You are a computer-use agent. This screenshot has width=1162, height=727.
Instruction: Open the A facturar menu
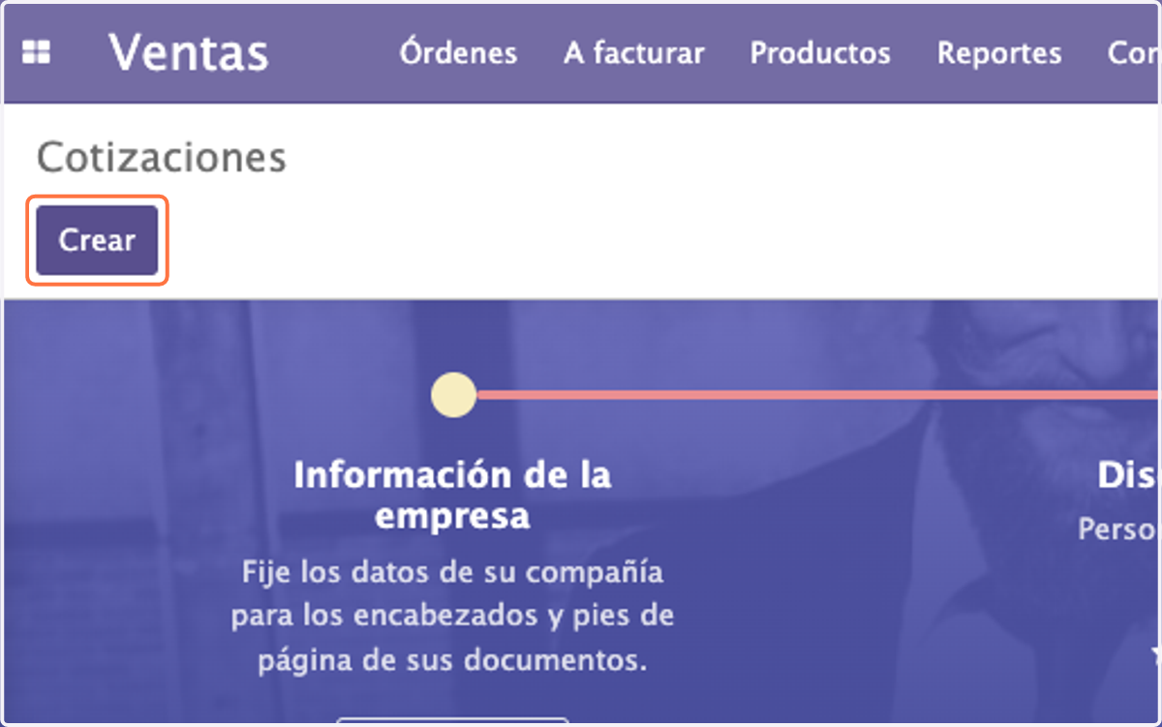[634, 53]
